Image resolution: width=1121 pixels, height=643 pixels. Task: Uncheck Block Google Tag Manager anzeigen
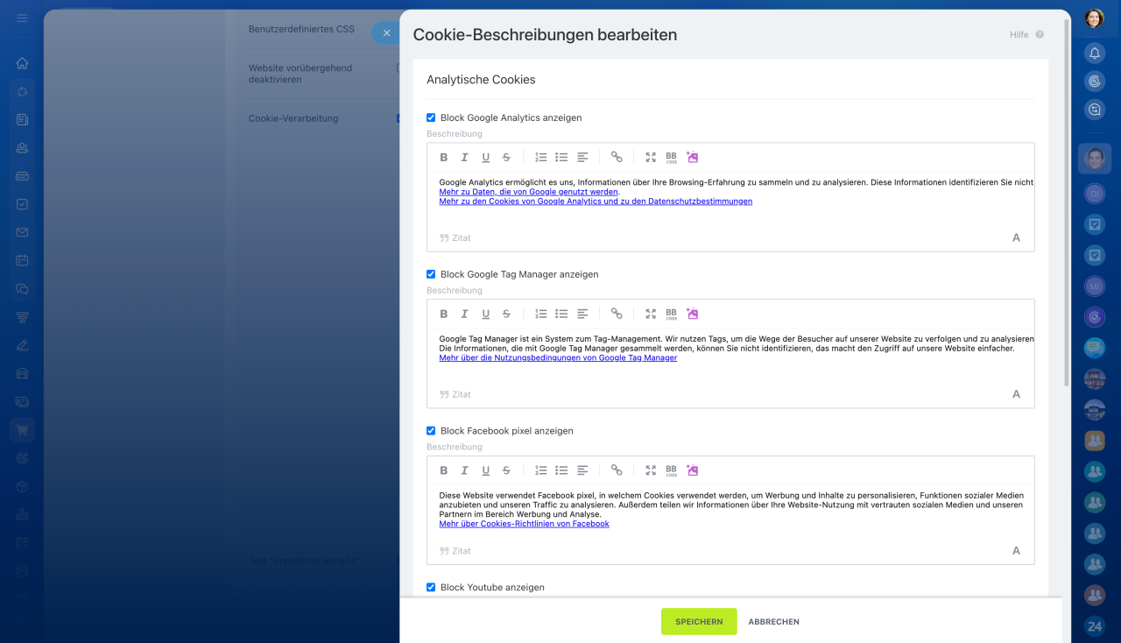(x=431, y=274)
